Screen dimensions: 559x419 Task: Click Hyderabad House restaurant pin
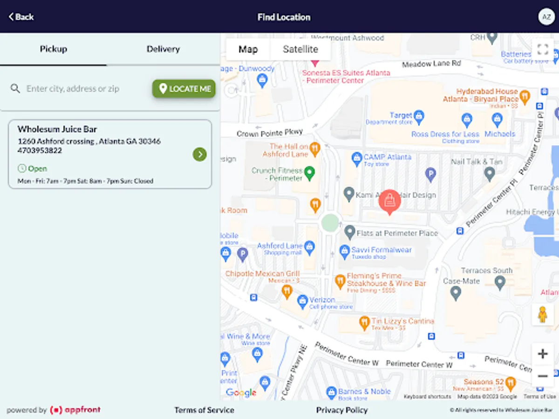(525, 96)
